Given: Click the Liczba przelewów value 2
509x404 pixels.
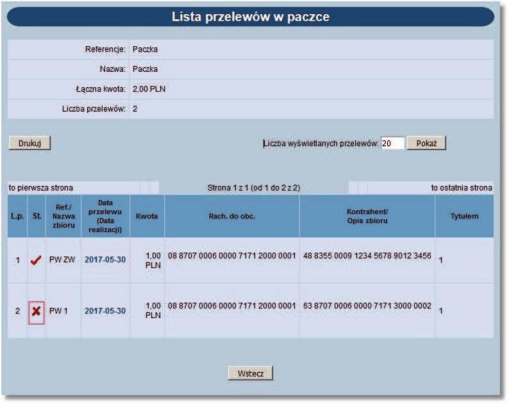Looking at the screenshot, I should [x=135, y=109].
